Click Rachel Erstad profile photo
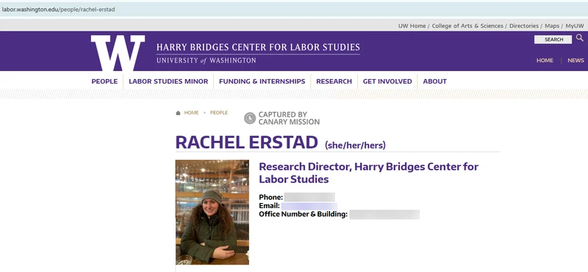Viewport: 588px width, 272px height. coord(212,212)
